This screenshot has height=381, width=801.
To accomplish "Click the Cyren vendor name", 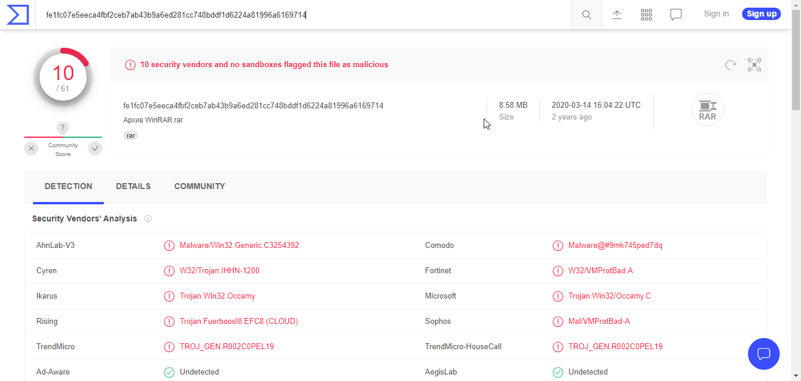I will 47,271.
